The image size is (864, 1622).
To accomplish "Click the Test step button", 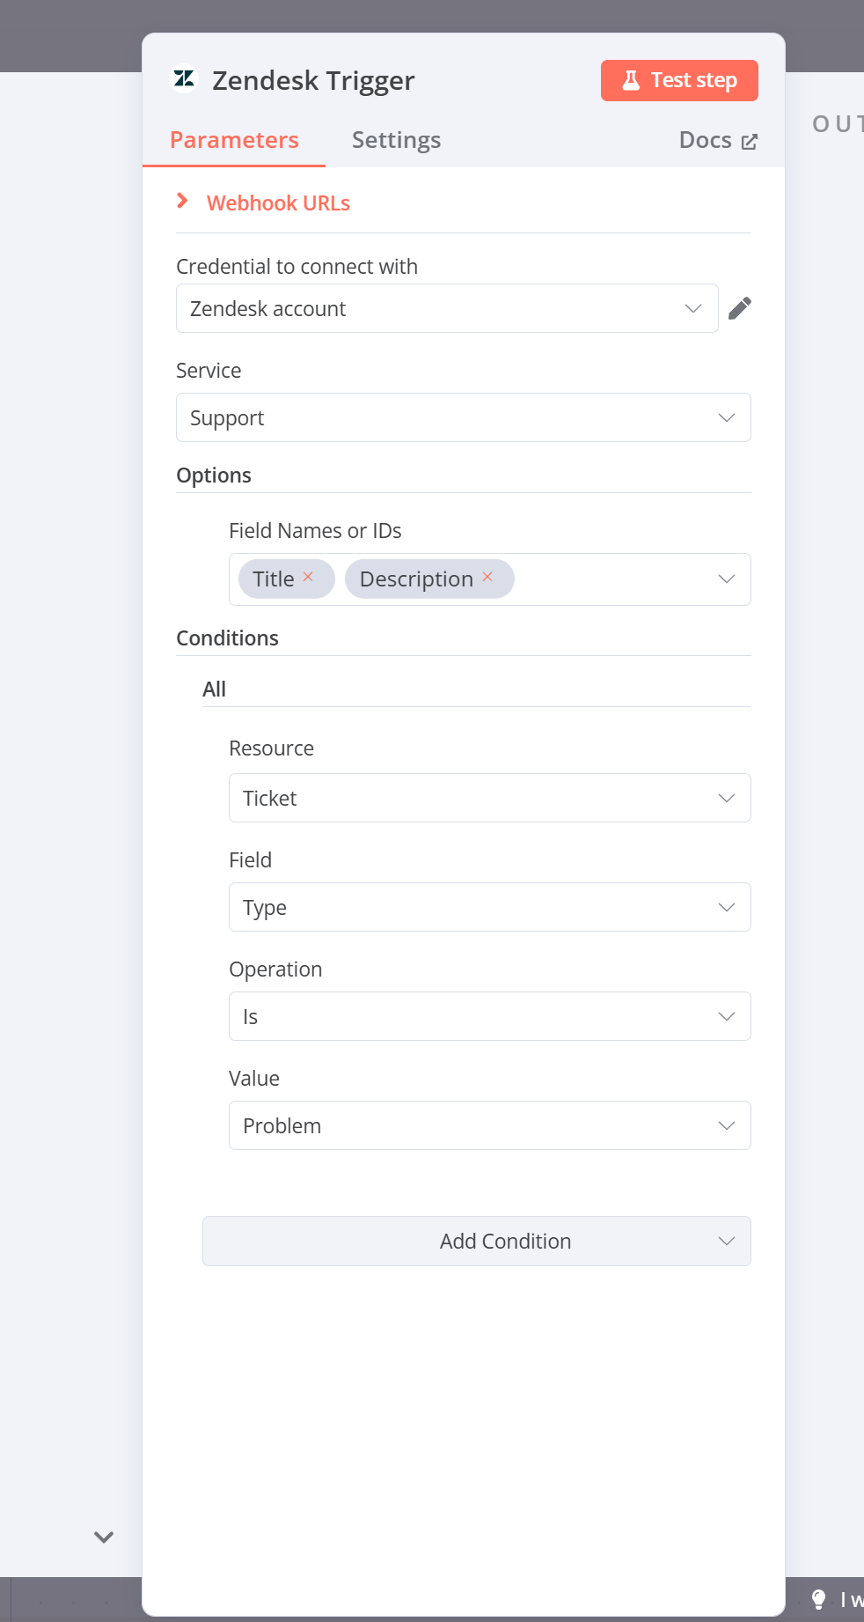I will coord(679,80).
